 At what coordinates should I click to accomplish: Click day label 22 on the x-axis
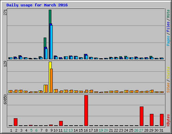tap(116, 130)
